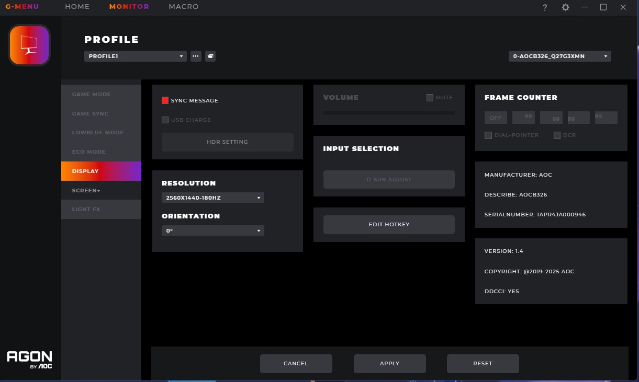Click the SerialNumber: 1APR4JA000946 text
This screenshot has height=382, width=639.
[x=535, y=215]
